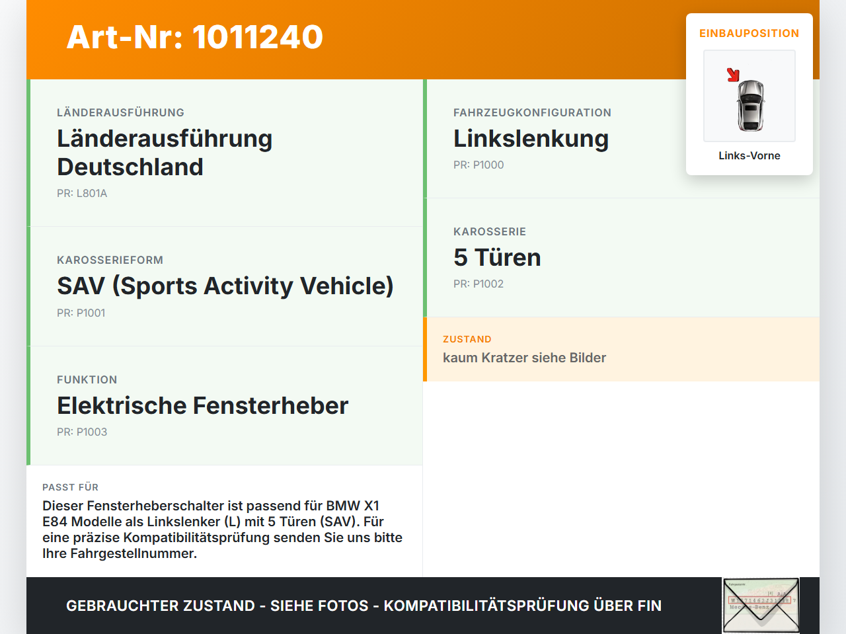This screenshot has height=634, width=846.
Task: Click the PR: P1000 code field
Action: [x=478, y=165]
